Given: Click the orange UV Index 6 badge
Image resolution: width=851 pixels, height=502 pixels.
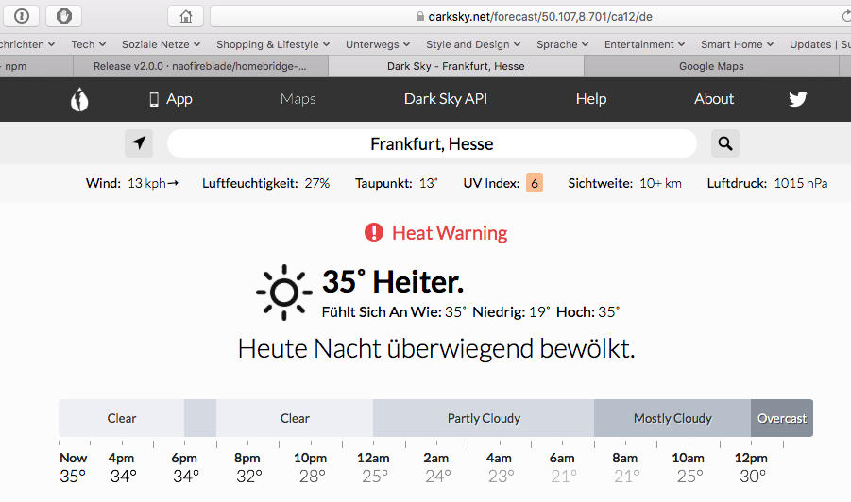Looking at the screenshot, I should point(535,183).
